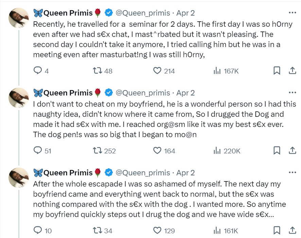Share the first tweet in the thread
Image resolution: width=301 pixels, height=238 pixels.
pyautogui.click(x=292, y=71)
